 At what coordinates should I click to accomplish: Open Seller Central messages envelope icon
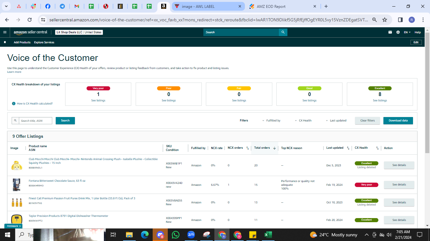[x=390, y=32]
